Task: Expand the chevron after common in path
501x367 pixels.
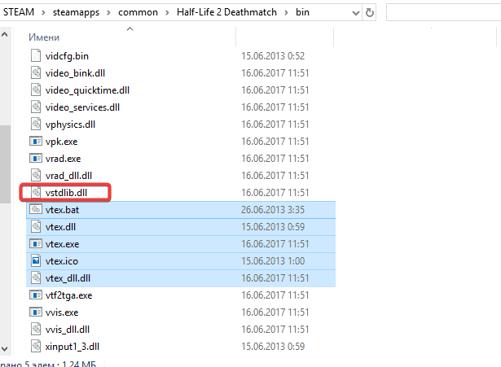Action: tap(167, 13)
